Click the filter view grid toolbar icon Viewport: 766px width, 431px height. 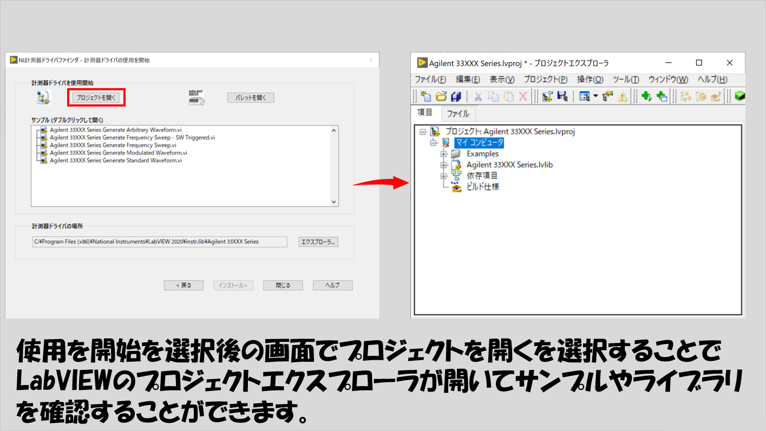point(584,96)
